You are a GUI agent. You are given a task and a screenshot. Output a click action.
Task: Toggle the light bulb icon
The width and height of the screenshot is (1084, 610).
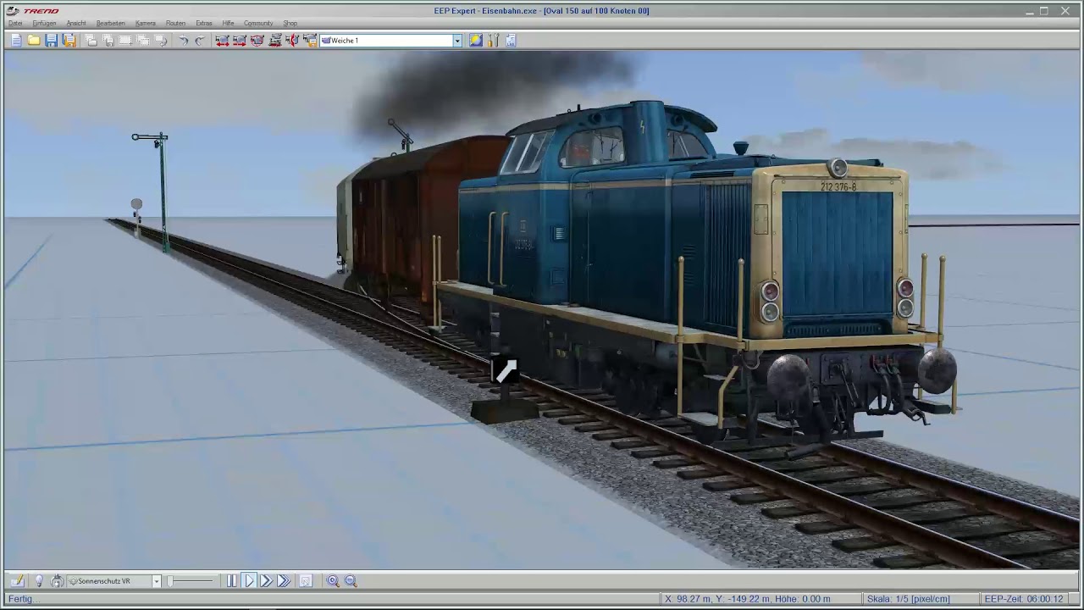tap(38, 580)
